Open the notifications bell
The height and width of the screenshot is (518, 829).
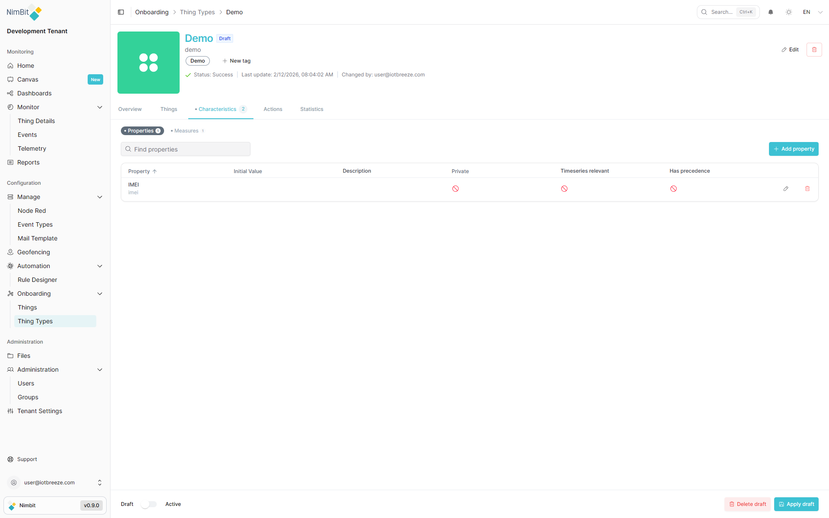[x=771, y=12]
